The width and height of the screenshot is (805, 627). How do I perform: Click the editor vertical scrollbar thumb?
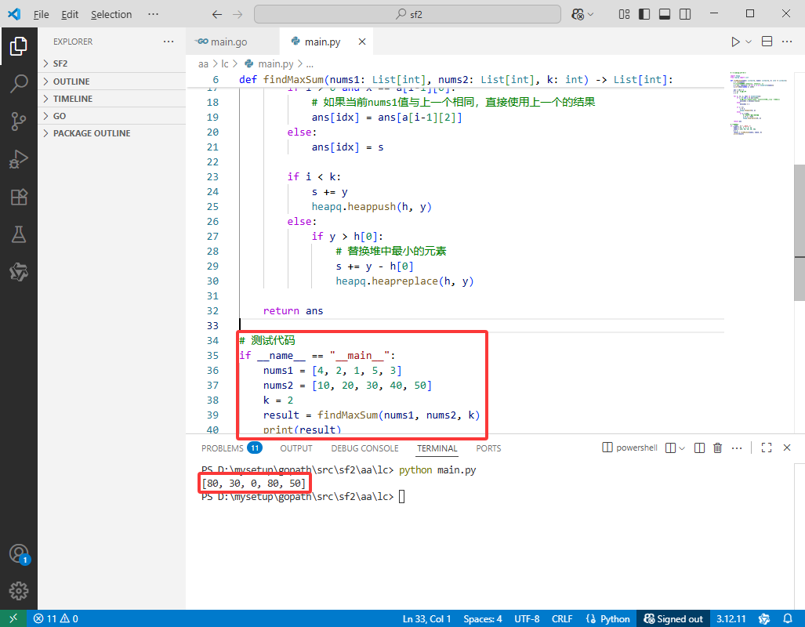click(x=800, y=233)
